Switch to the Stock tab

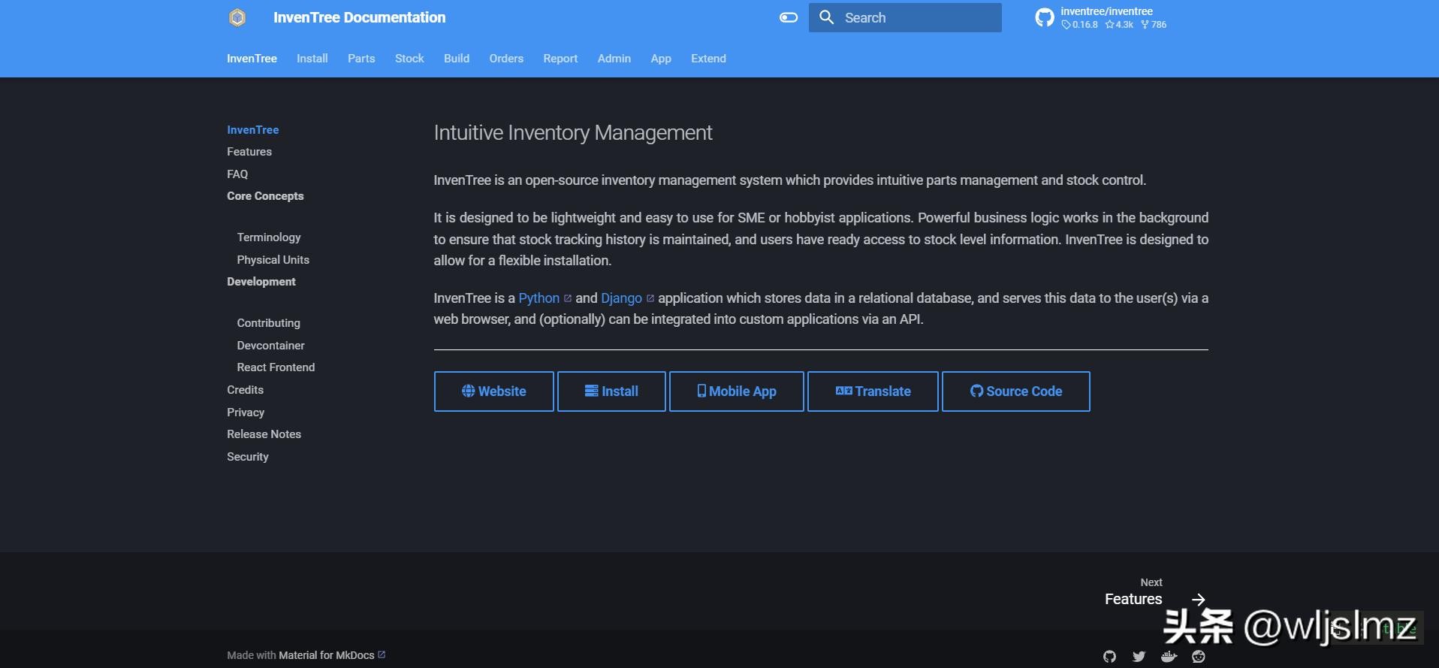(x=409, y=59)
